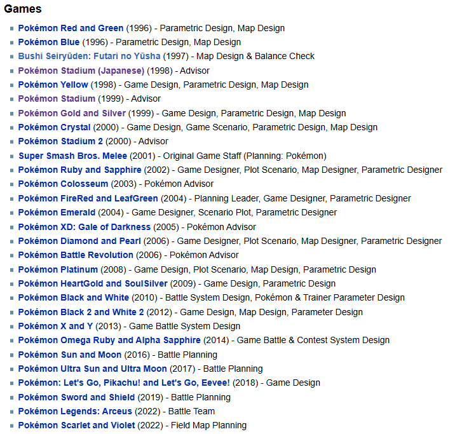Click 'Game Battle System Design' text
This screenshot has height=434, width=455.
184,326
